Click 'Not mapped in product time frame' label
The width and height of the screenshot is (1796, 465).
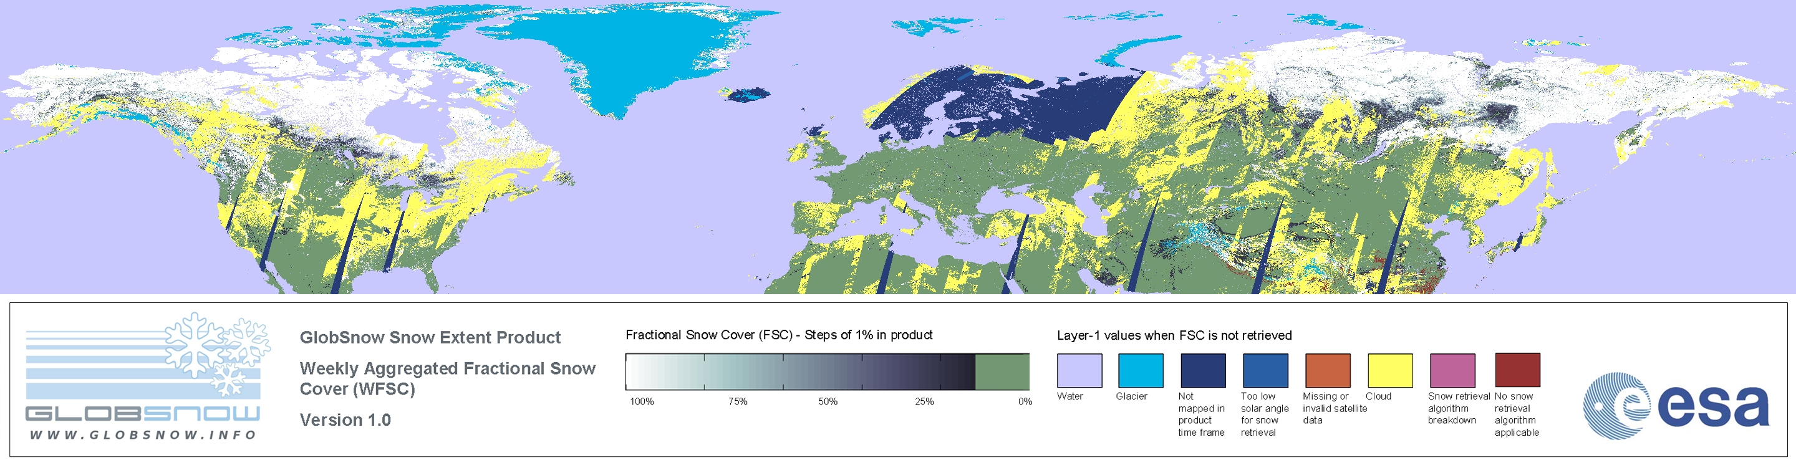pos(1201,414)
